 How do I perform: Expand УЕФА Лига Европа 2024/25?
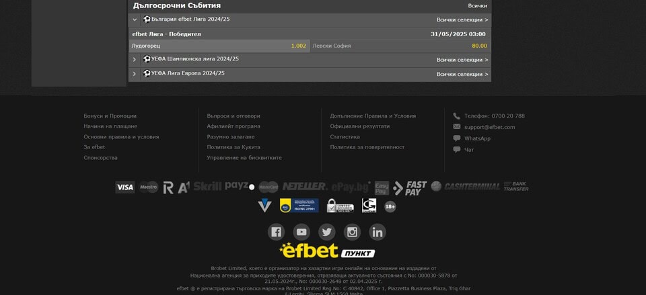click(135, 74)
